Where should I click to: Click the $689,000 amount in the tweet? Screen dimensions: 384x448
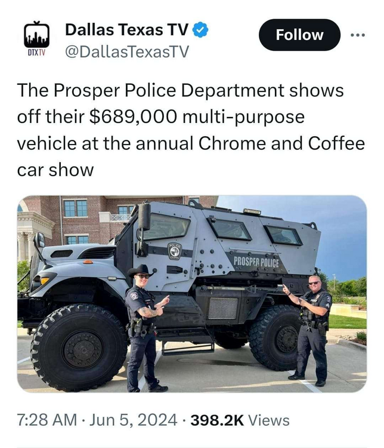pyautogui.click(x=133, y=117)
